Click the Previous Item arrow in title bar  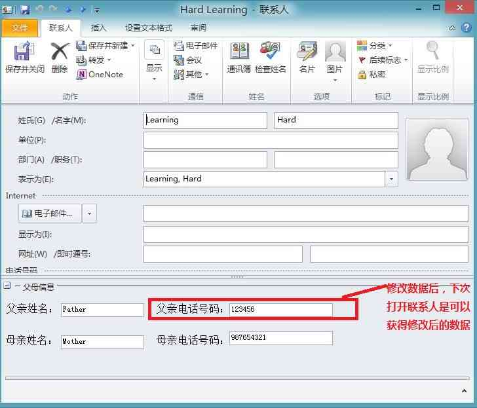(68, 10)
